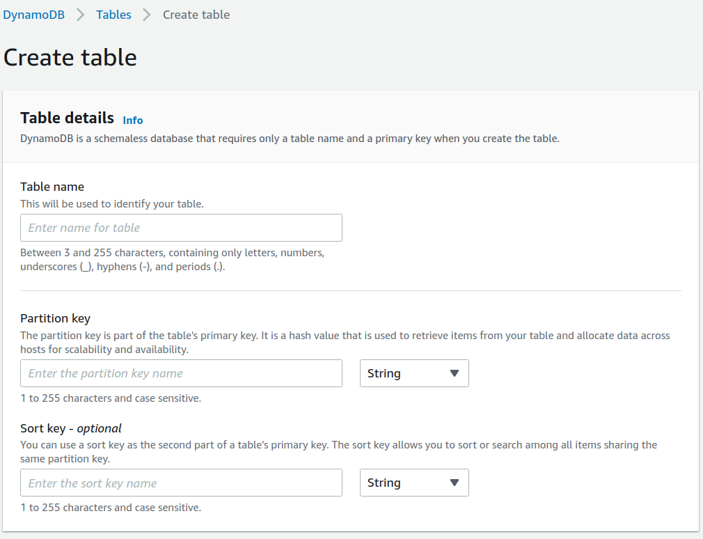Viewport: 703px width, 539px height.
Task: Click the chevron after the DynamoDB breadcrumb
Action: pyautogui.click(x=81, y=15)
